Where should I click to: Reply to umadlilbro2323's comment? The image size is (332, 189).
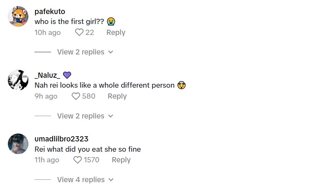121,160
